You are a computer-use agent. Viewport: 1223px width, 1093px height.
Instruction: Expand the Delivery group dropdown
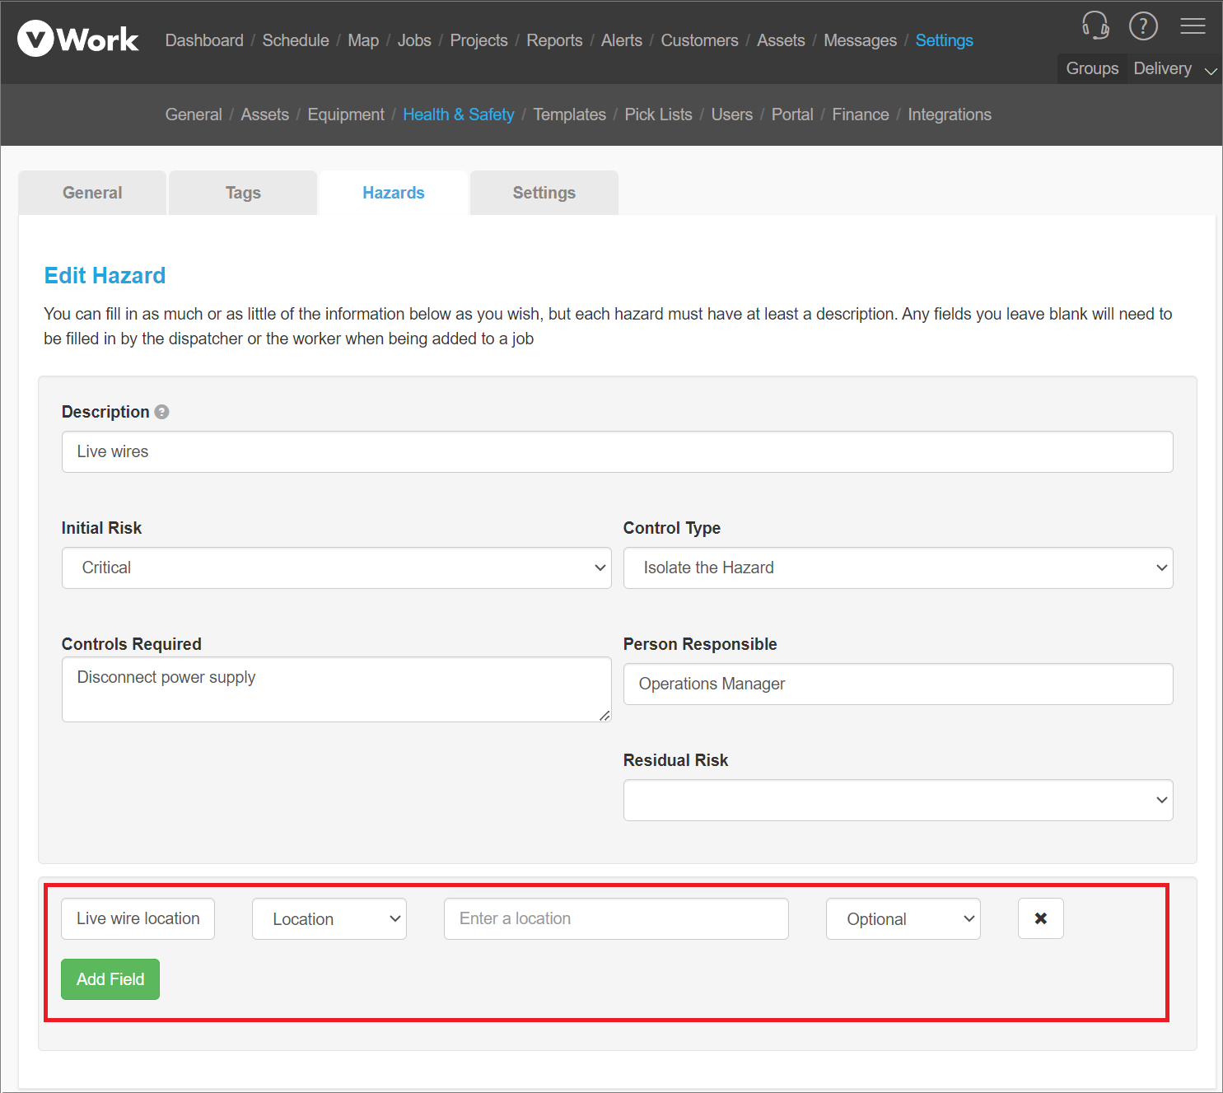click(x=1174, y=69)
